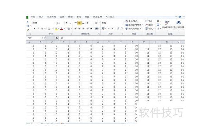Toggle bold formatting
The height and width of the screenshot is (140, 211).
(34, 29)
